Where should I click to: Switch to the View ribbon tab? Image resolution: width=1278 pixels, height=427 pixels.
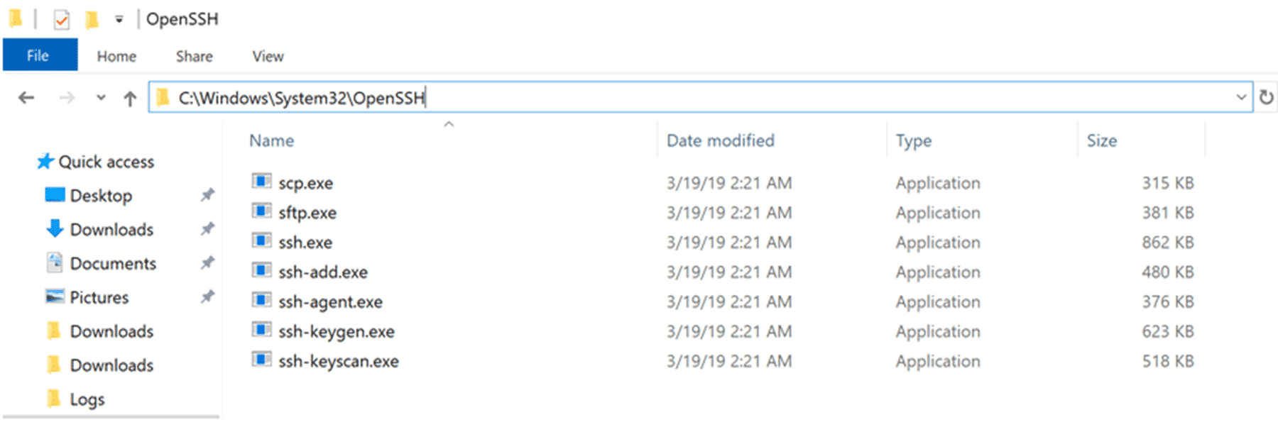click(268, 56)
